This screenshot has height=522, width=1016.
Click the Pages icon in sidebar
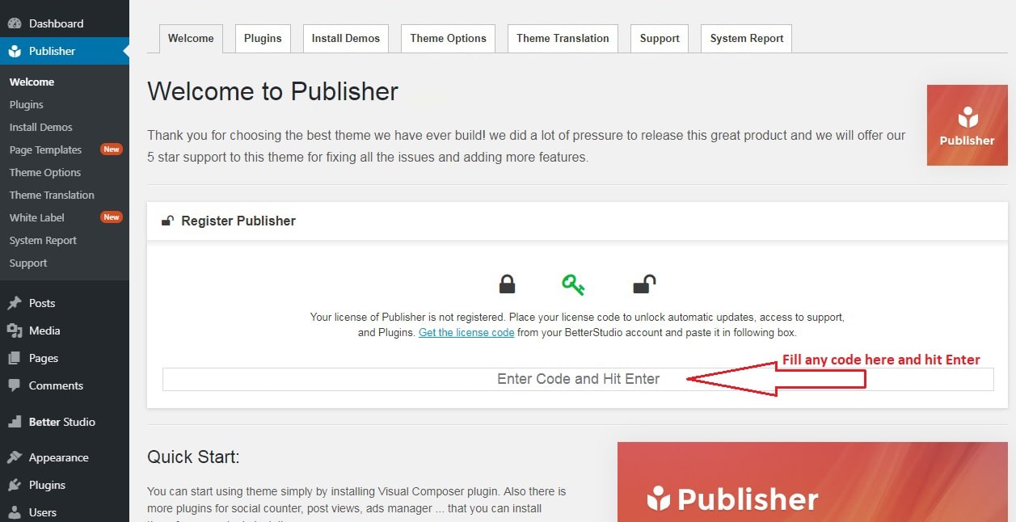[15, 358]
